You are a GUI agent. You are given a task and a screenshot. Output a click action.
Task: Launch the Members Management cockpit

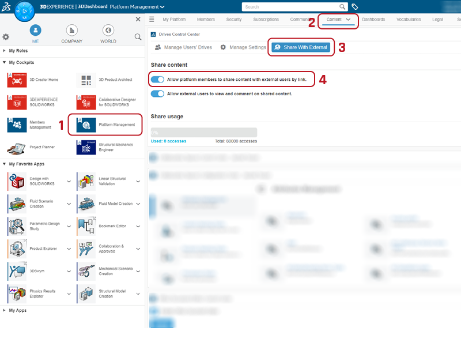pos(17,125)
